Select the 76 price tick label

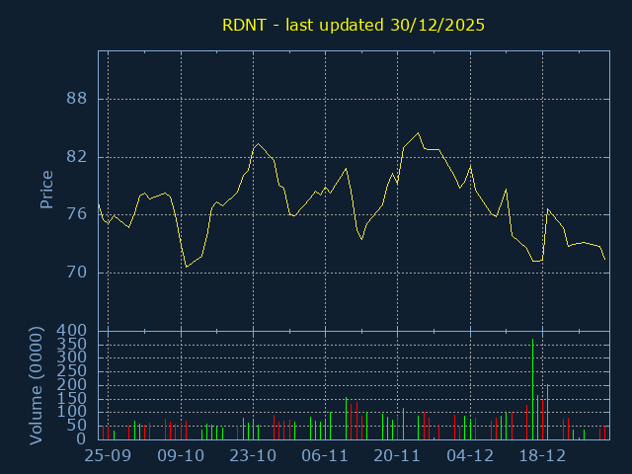coord(77,214)
